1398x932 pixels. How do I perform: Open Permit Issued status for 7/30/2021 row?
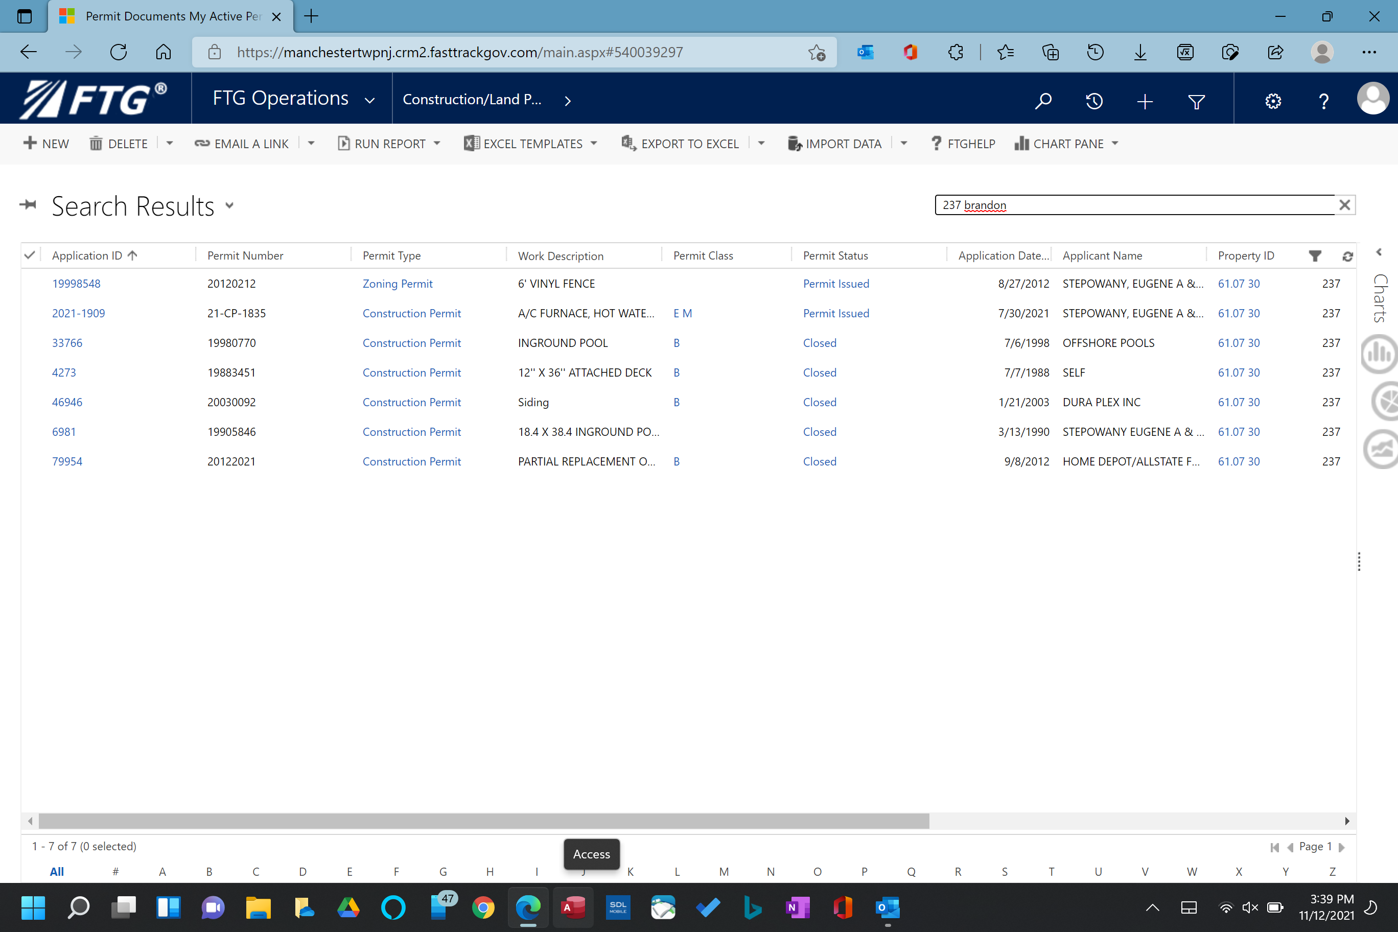836,313
